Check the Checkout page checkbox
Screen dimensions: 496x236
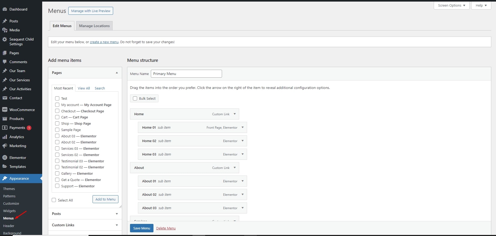[57, 111]
